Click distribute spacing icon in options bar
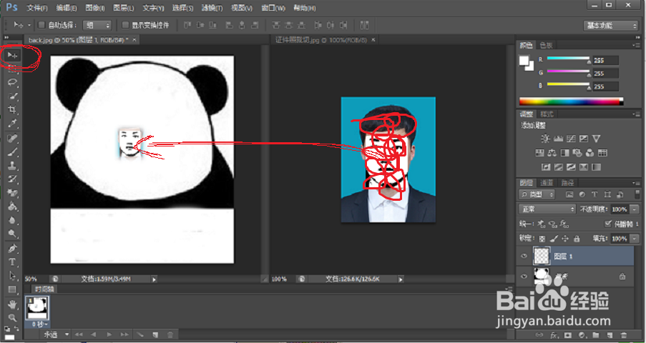 (x=364, y=25)
